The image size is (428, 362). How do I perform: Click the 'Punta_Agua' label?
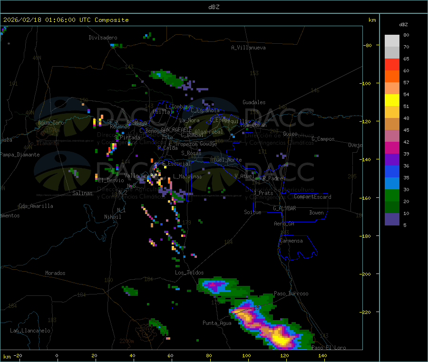pyautogui.click(x=217, y=323)
